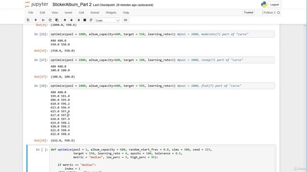Image resolution: width=307 pixels, height=172 pixels.
Task: Paste cells below icon
Action: [x=57, y=20]
